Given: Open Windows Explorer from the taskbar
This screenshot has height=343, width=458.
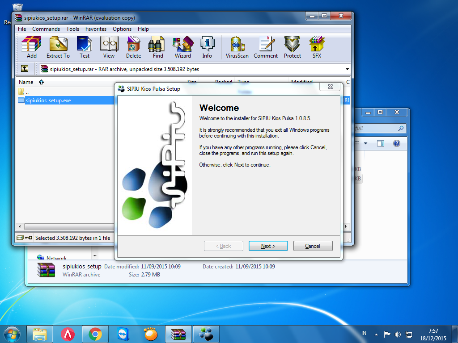Looking at the screenshot, I should click(x=40, y=334).
